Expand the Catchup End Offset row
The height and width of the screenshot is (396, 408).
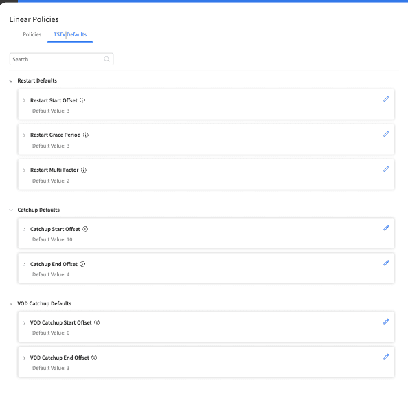coord(24,265)
